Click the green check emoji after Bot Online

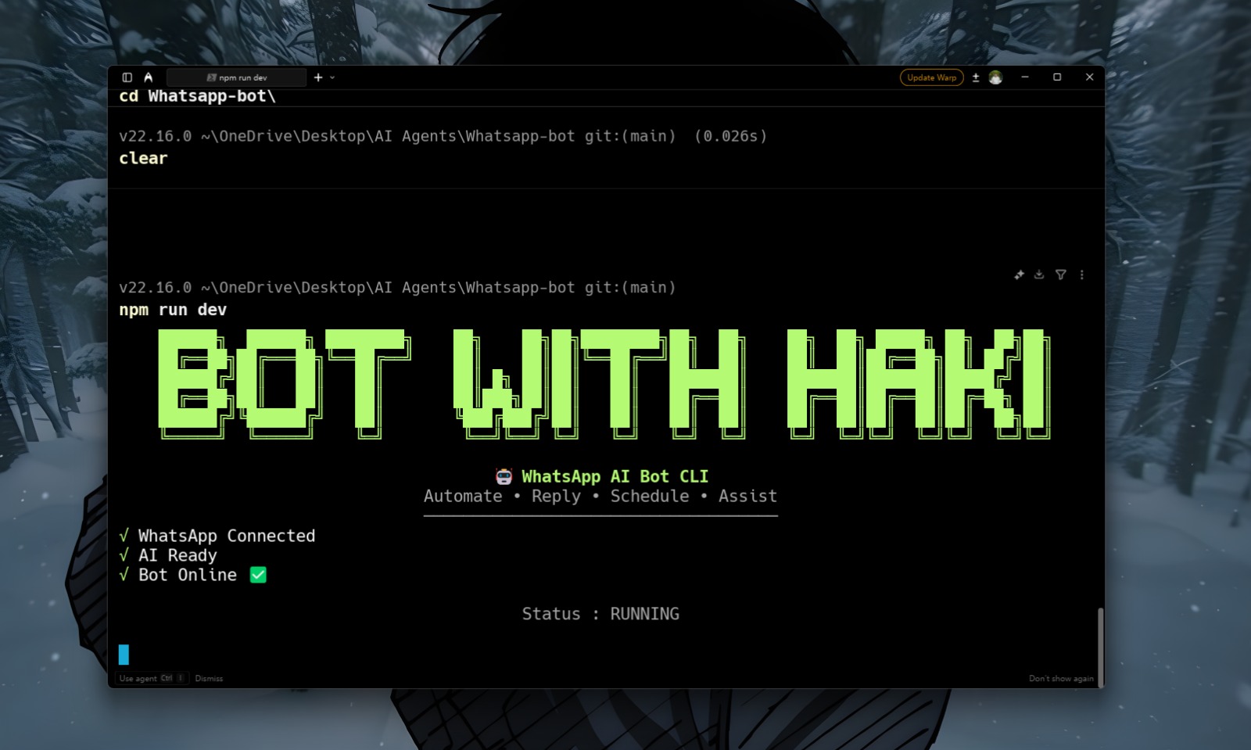point(258,575)
